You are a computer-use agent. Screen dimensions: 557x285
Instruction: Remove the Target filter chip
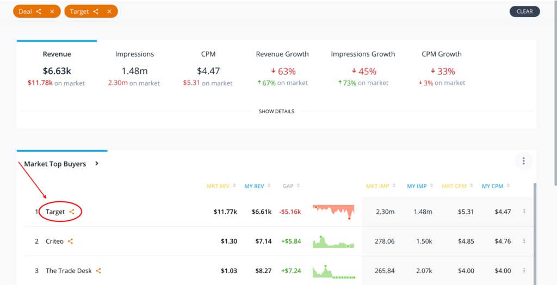(109, 12)
